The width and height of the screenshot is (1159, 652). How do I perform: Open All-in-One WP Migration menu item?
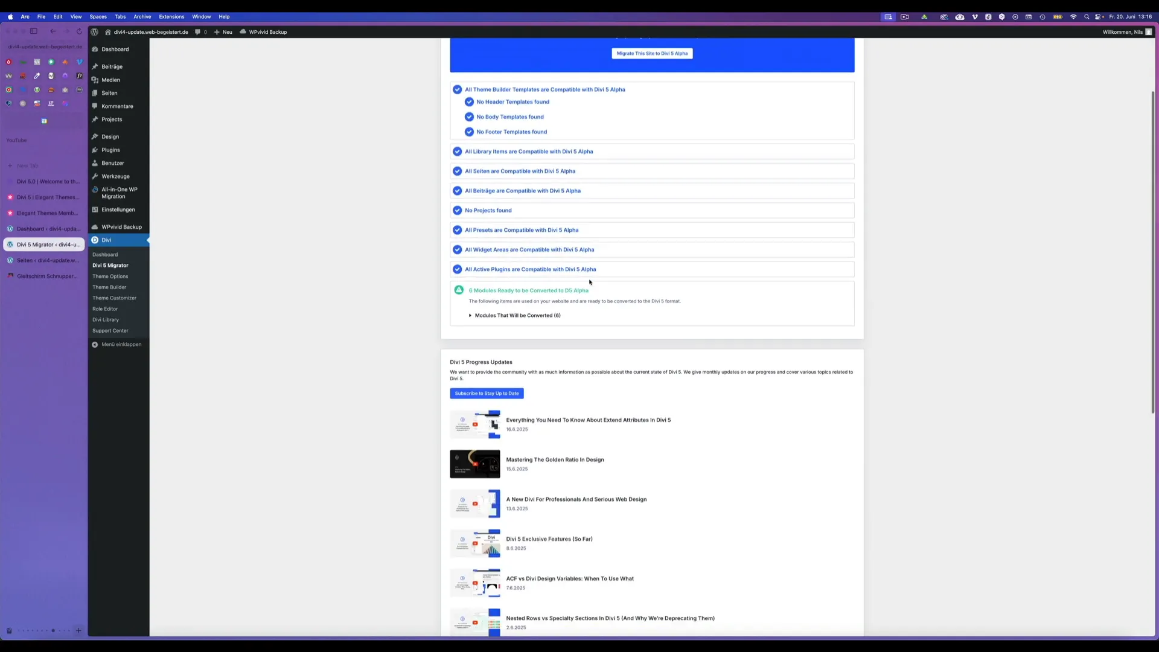point(118,193)
